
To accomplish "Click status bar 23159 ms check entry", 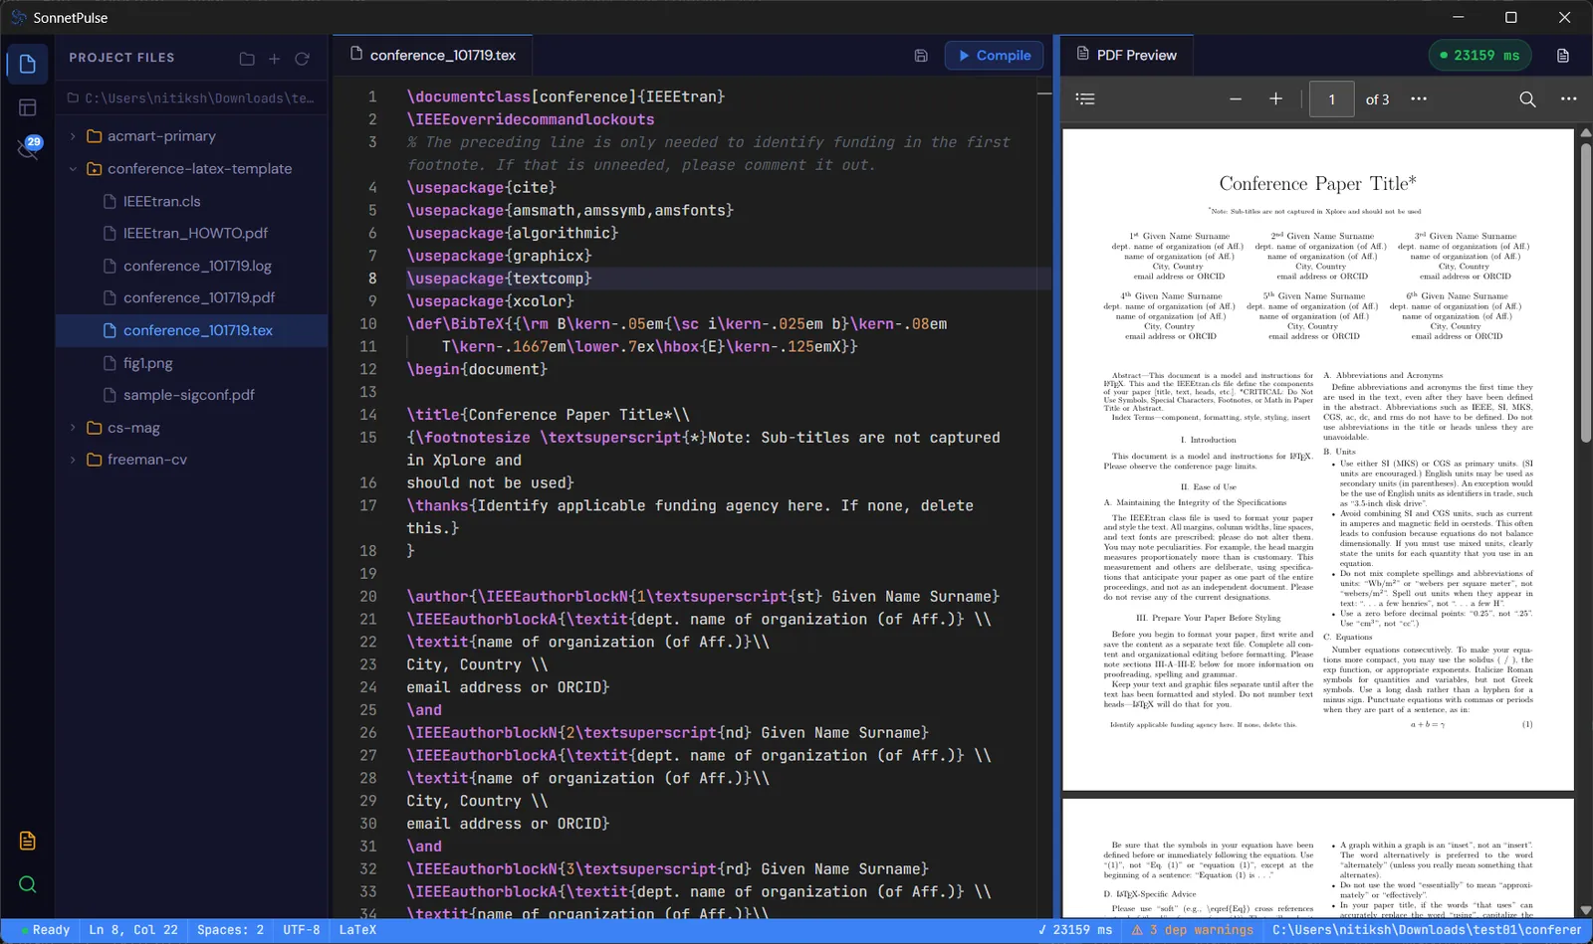I will [x=1074, y=930].
